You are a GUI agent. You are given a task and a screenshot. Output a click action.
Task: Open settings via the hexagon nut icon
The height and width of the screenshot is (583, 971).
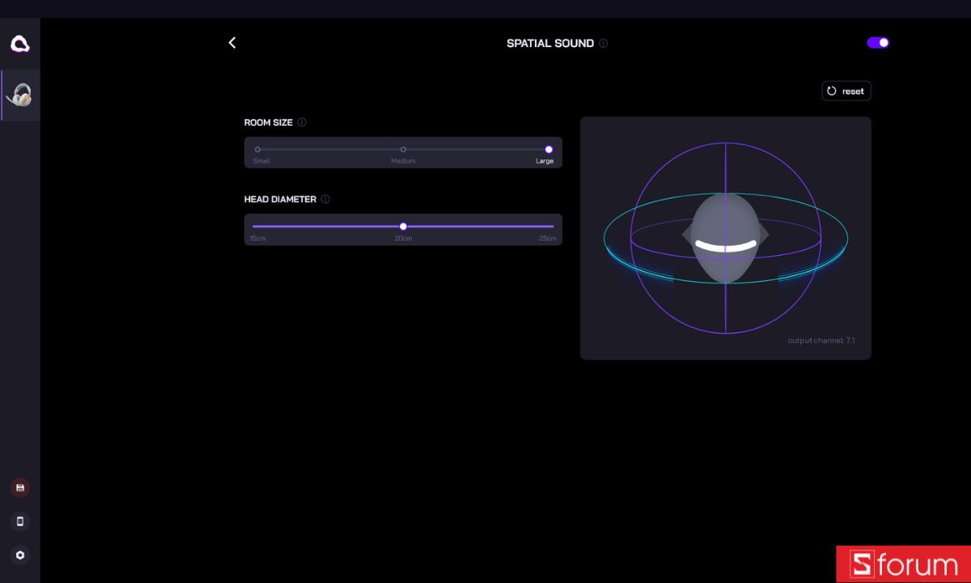(20, 555)
